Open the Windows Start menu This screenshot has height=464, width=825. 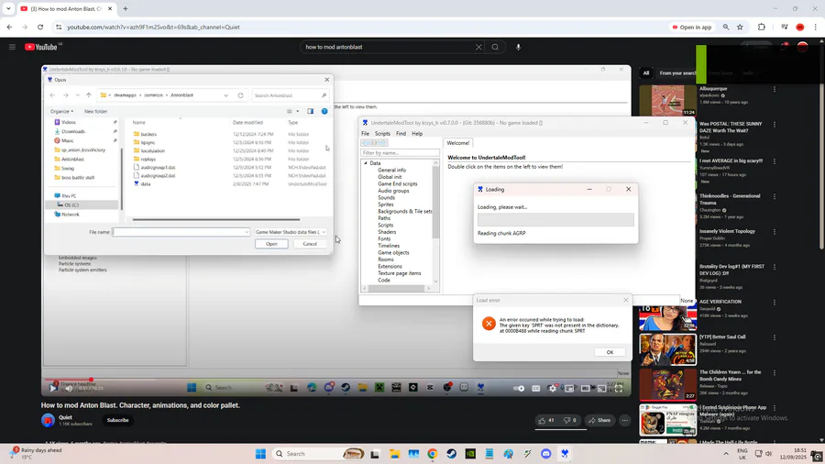point(260,454)
